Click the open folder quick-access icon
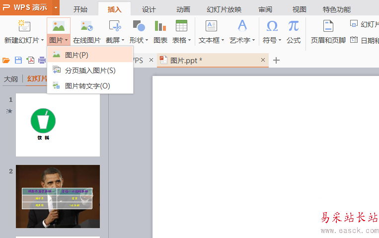Image resolution: width=379 pixels, height=238 pixels. 6,60
